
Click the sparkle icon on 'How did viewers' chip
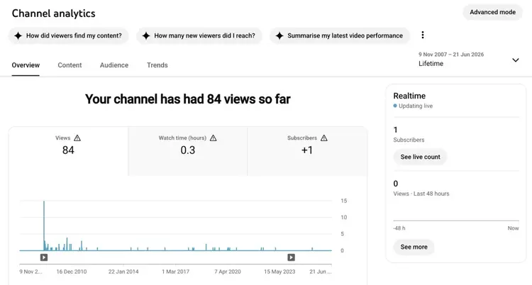point(18,35)
